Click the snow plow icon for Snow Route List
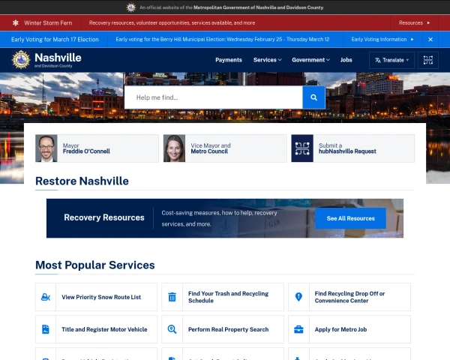Image resolution: width=450 pixels, height=360 pixels. coord(46,297)
